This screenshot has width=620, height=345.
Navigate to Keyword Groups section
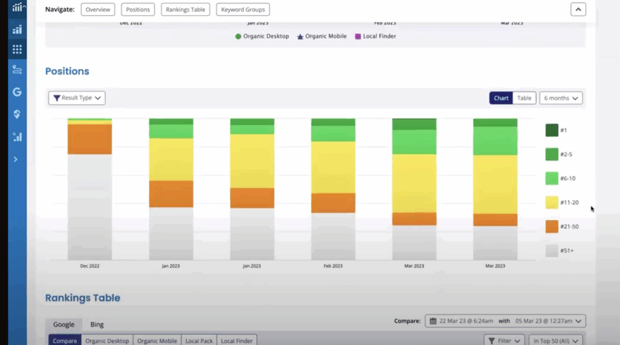click(243, 10)
